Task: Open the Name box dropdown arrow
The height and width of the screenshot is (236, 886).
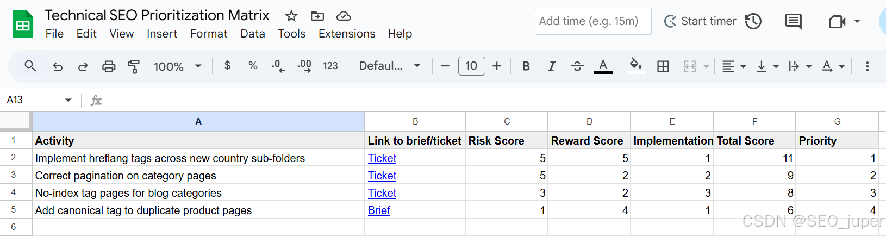Action: click(x=68, y=100)
